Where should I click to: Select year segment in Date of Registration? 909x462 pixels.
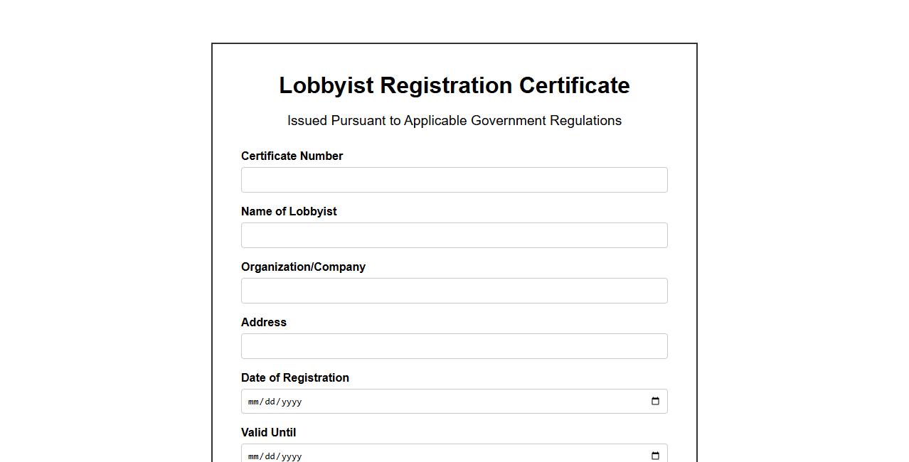[x=291, y=402]
